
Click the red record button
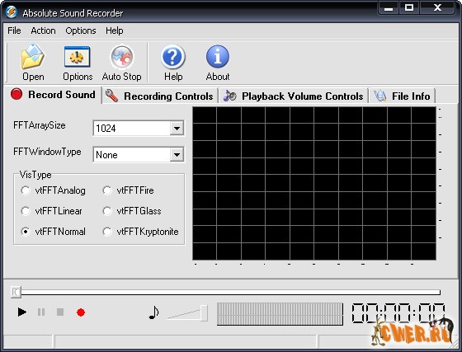coord(81,312)
